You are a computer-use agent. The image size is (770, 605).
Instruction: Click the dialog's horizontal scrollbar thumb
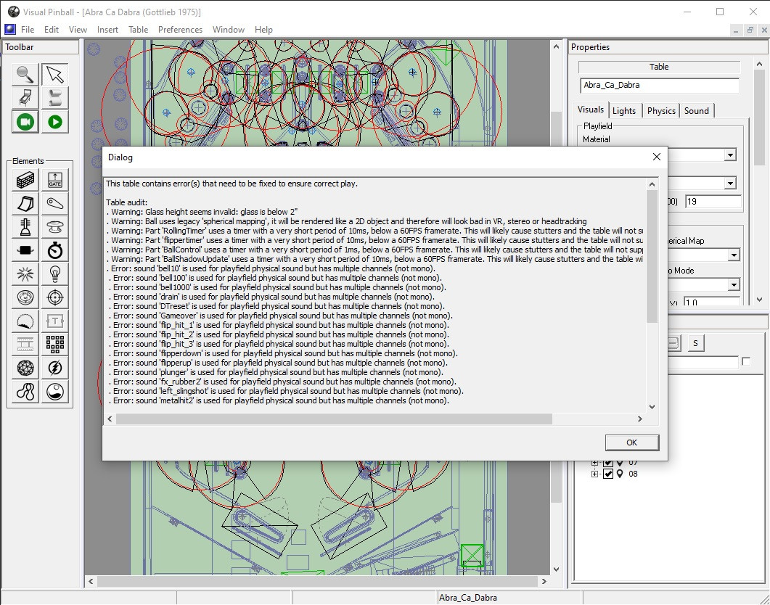point(334,419)
